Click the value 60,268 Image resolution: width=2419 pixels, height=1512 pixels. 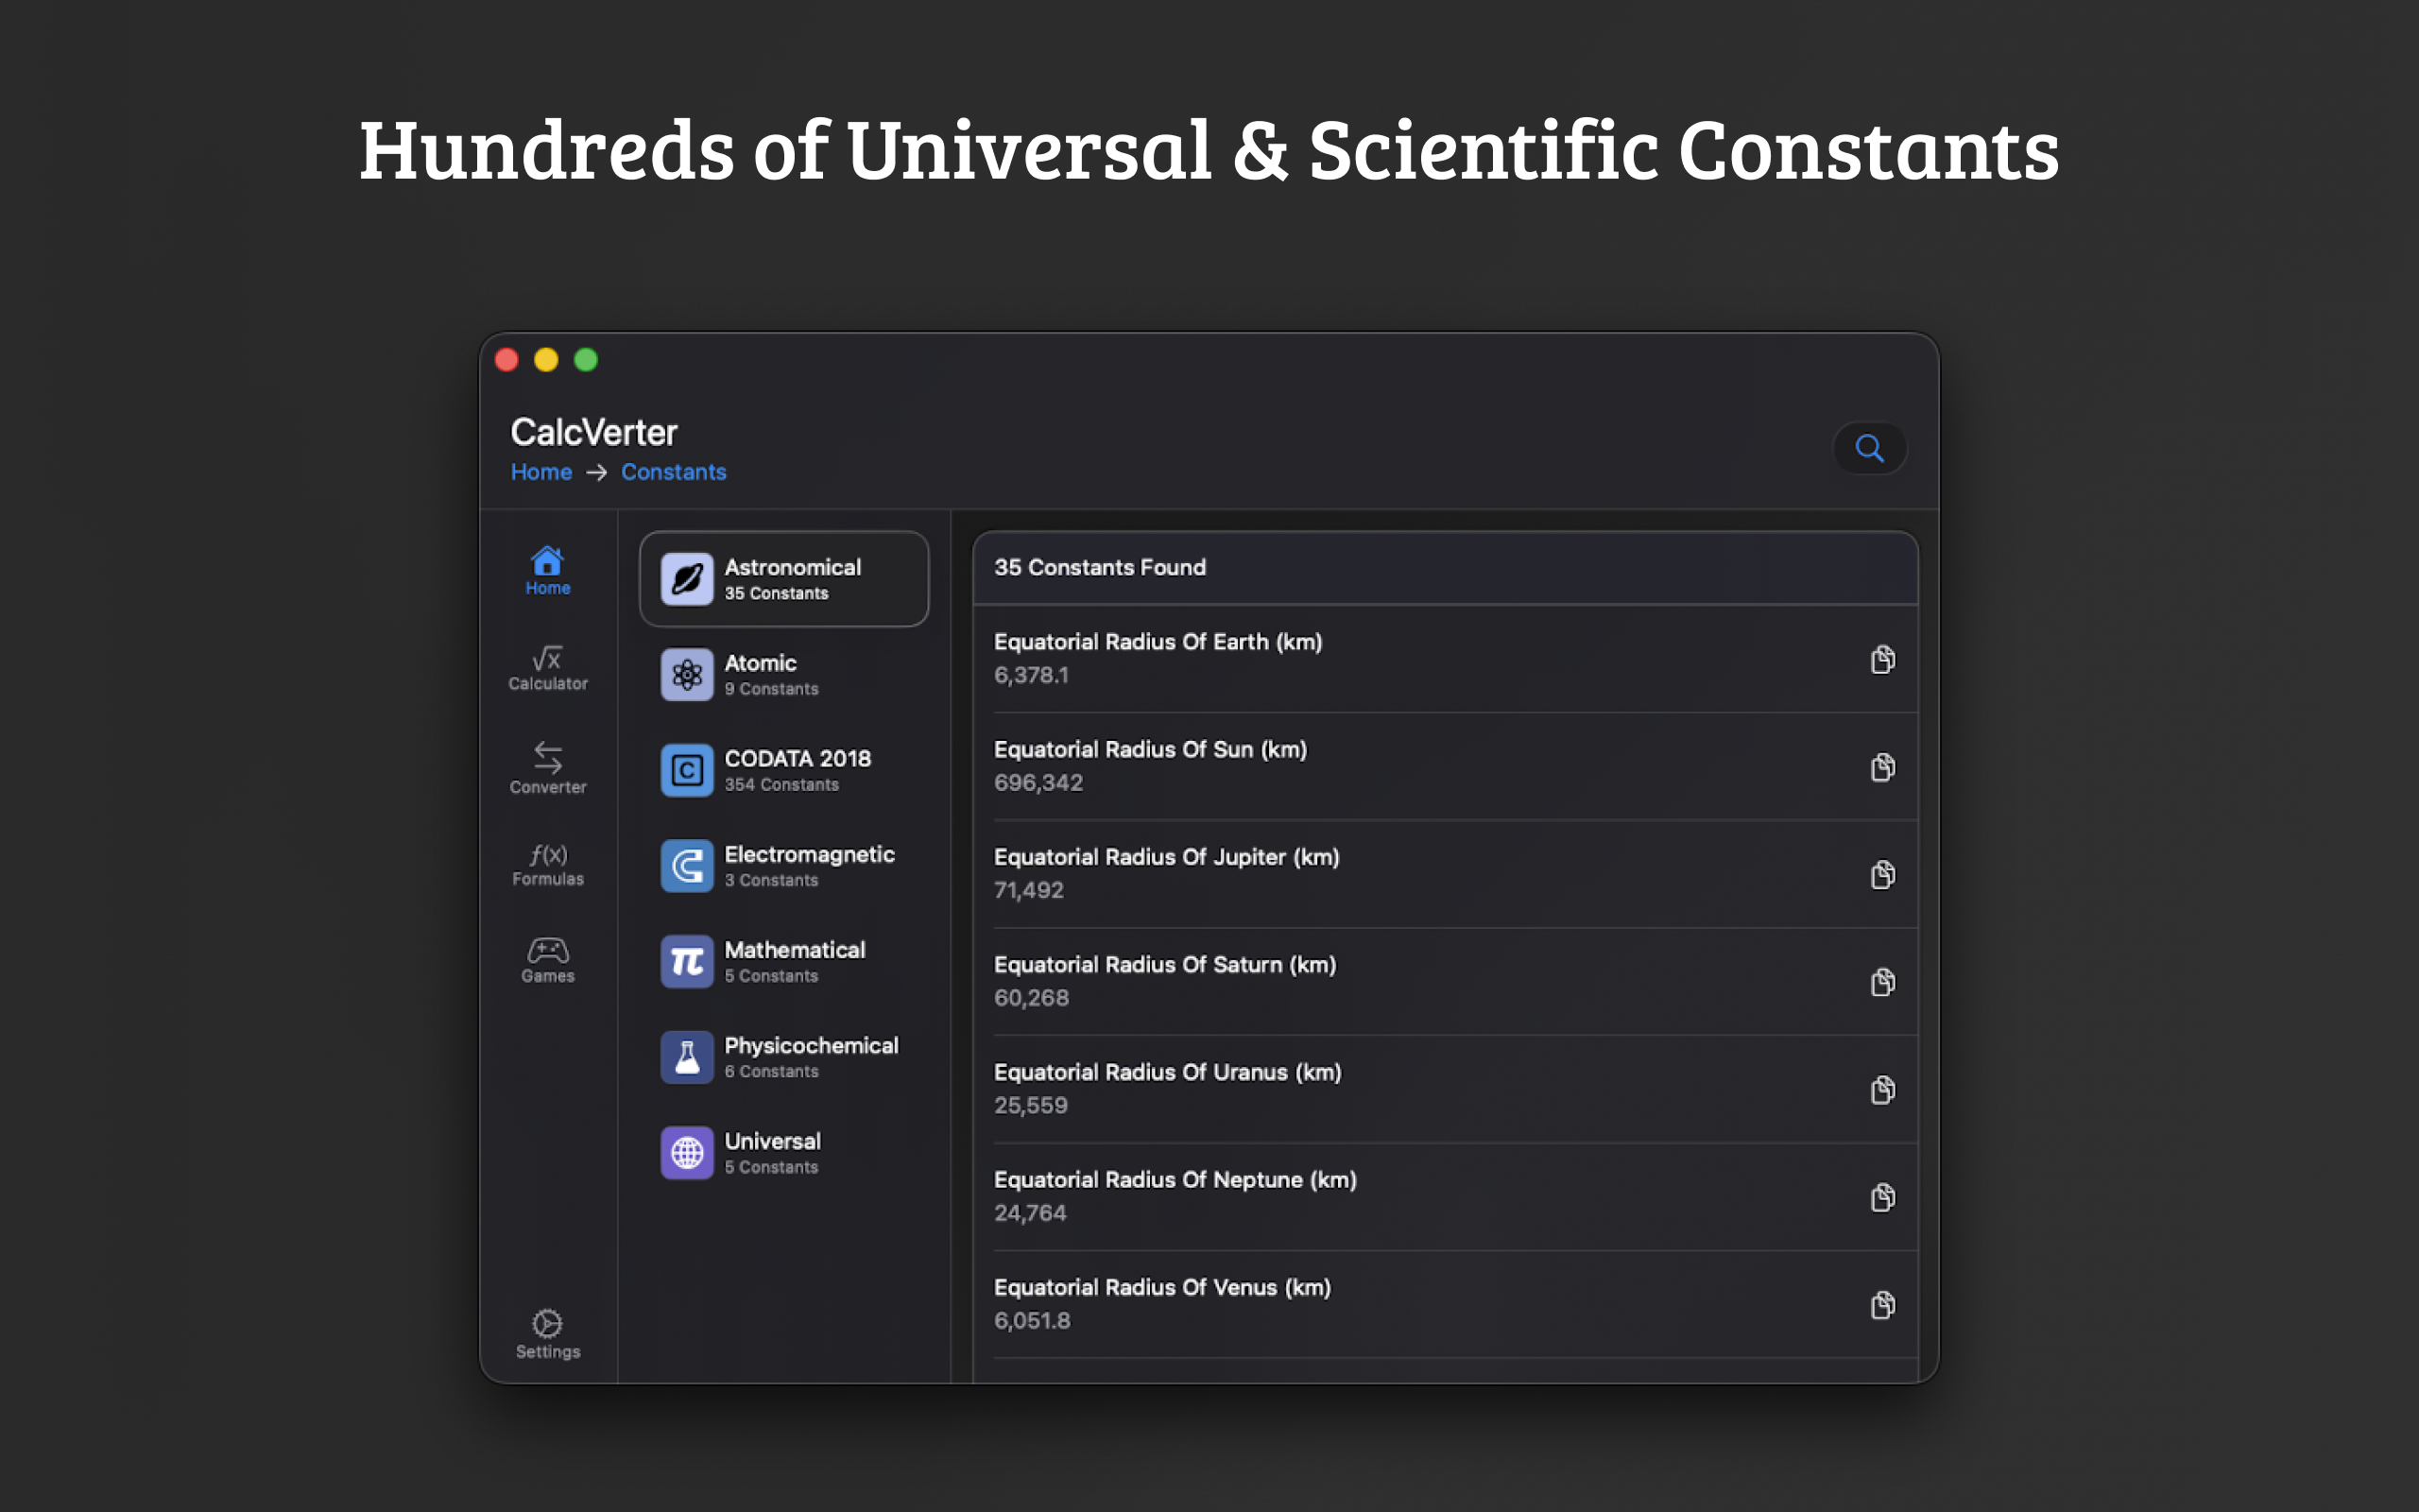pos(1031,998)
